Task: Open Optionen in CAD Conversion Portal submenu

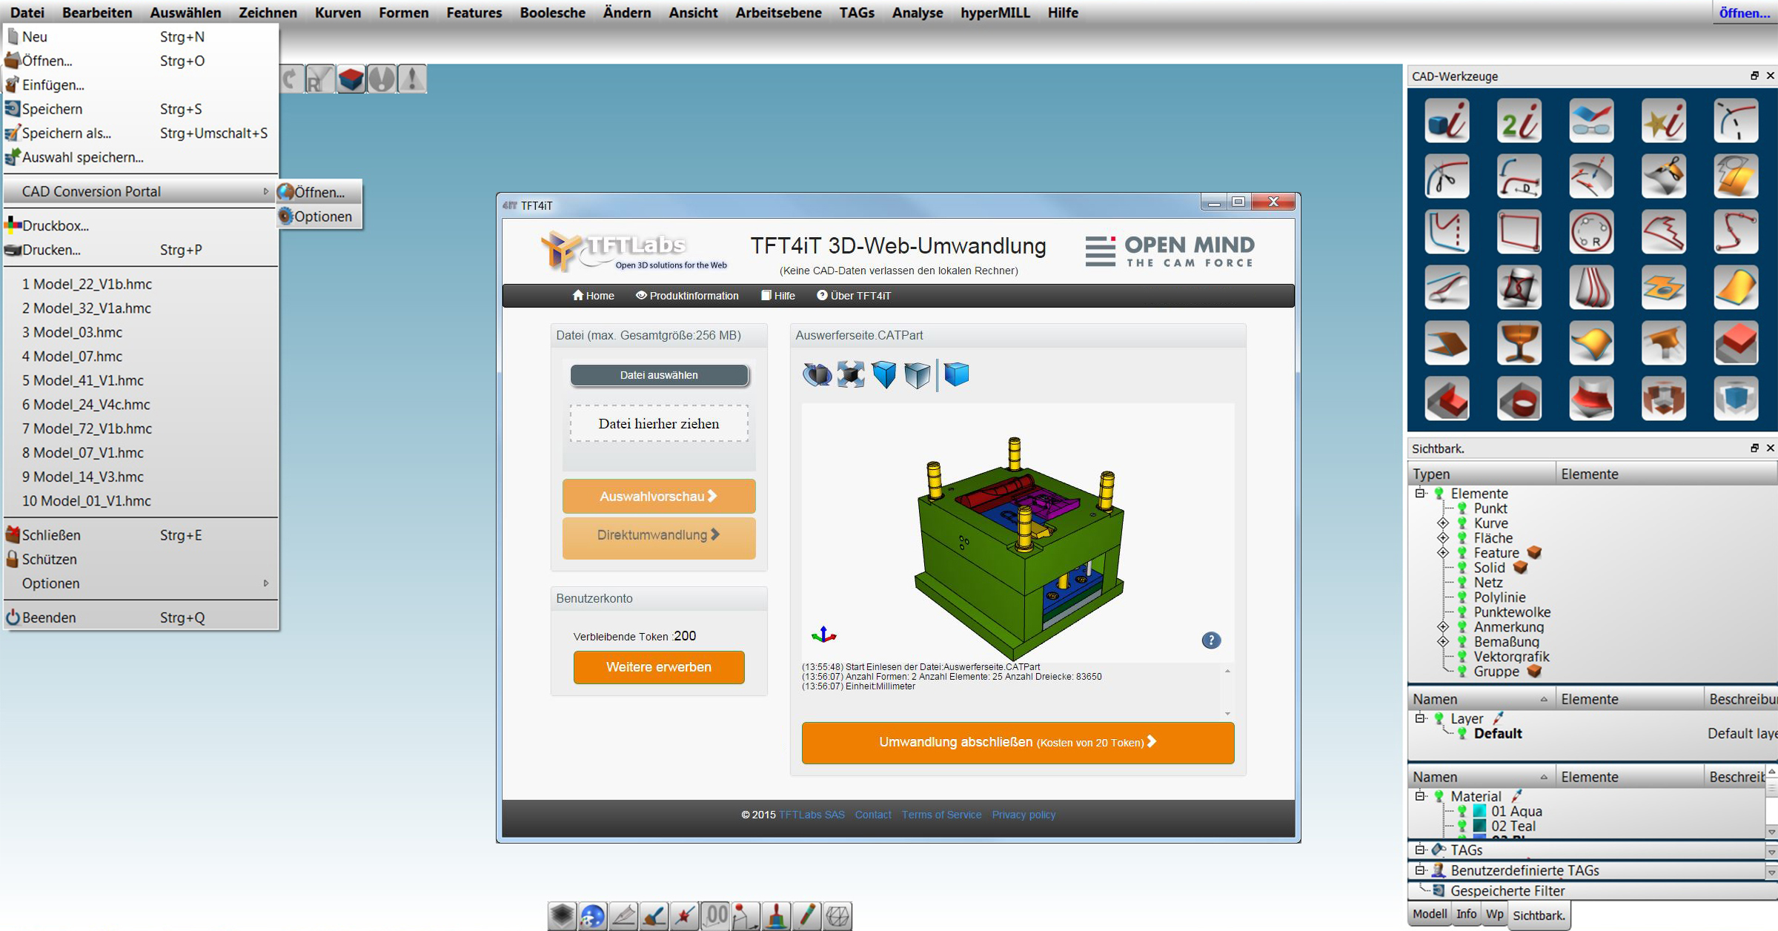Action: pos(322,216)
